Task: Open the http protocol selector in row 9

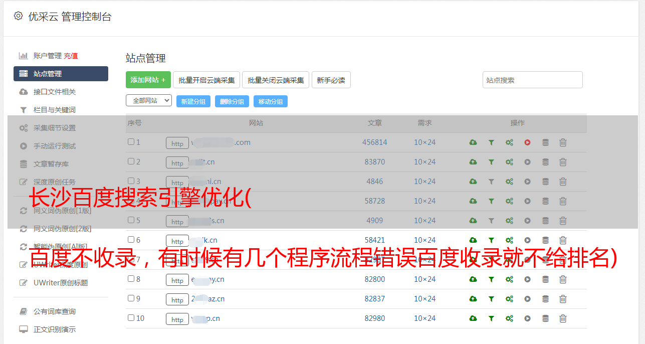Action: (177, 300)
